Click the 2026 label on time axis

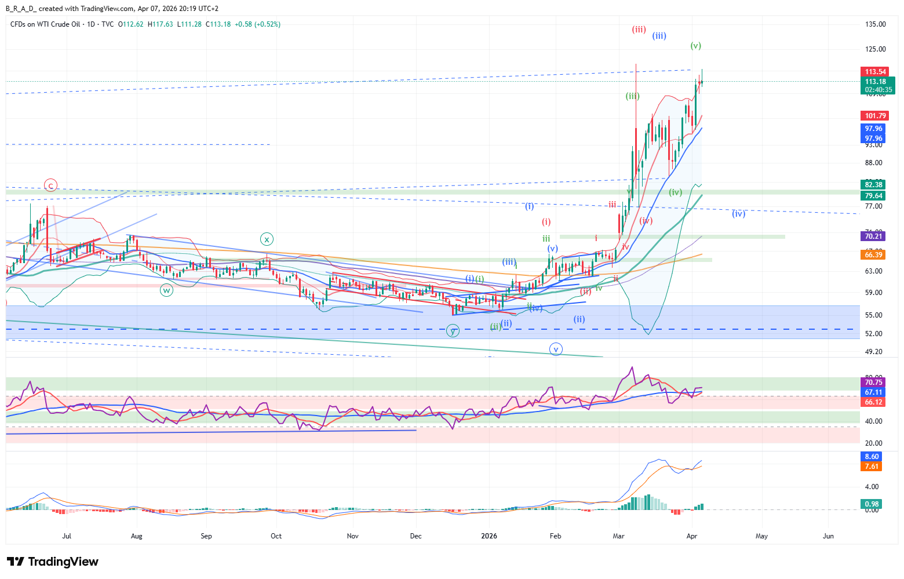coord(489,536)
